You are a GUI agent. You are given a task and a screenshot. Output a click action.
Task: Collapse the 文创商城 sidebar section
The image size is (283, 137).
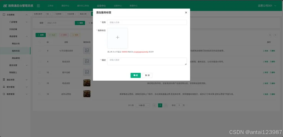(15, 15)
